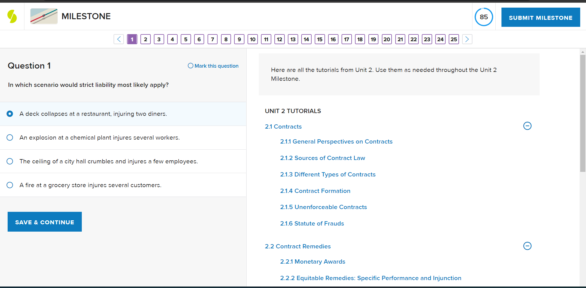586x288 pixels.
Task: Jump to question 23
Action: 427,39
